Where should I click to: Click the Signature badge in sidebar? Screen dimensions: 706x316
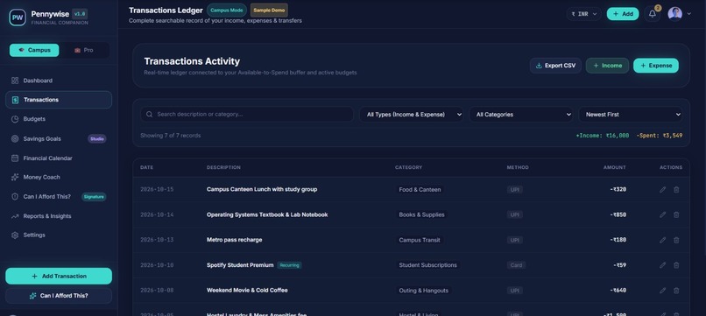94,197
